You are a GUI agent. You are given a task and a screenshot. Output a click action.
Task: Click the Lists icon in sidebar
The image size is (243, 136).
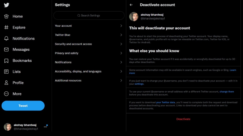tap(6, 72)
